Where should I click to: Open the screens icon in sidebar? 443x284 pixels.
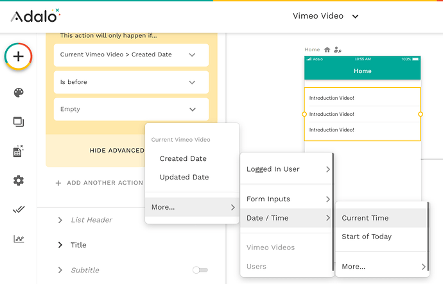19,122
